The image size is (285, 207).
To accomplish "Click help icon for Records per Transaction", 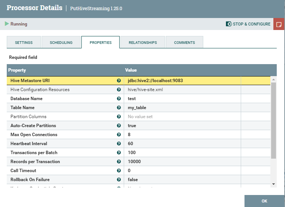I will [x=119, y=162].
